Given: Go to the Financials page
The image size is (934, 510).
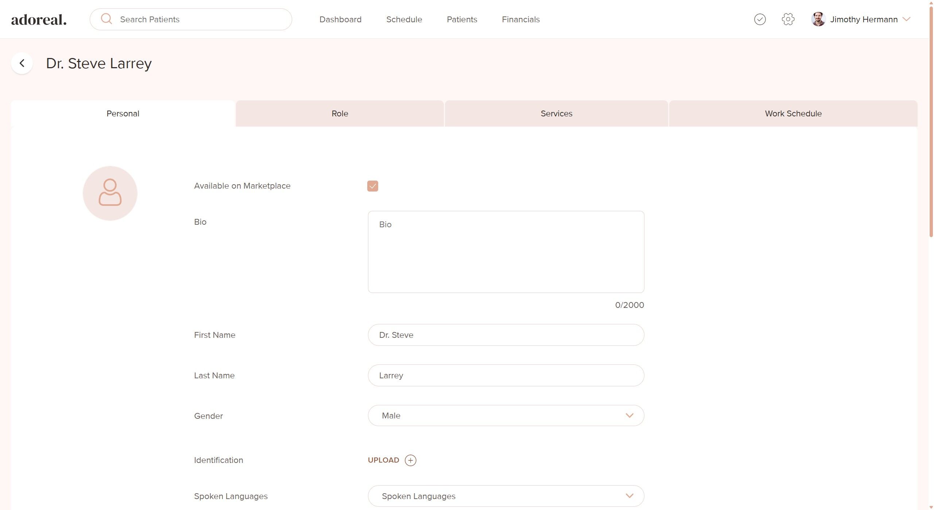Looking at the screenshot, I should pos(520,19).
